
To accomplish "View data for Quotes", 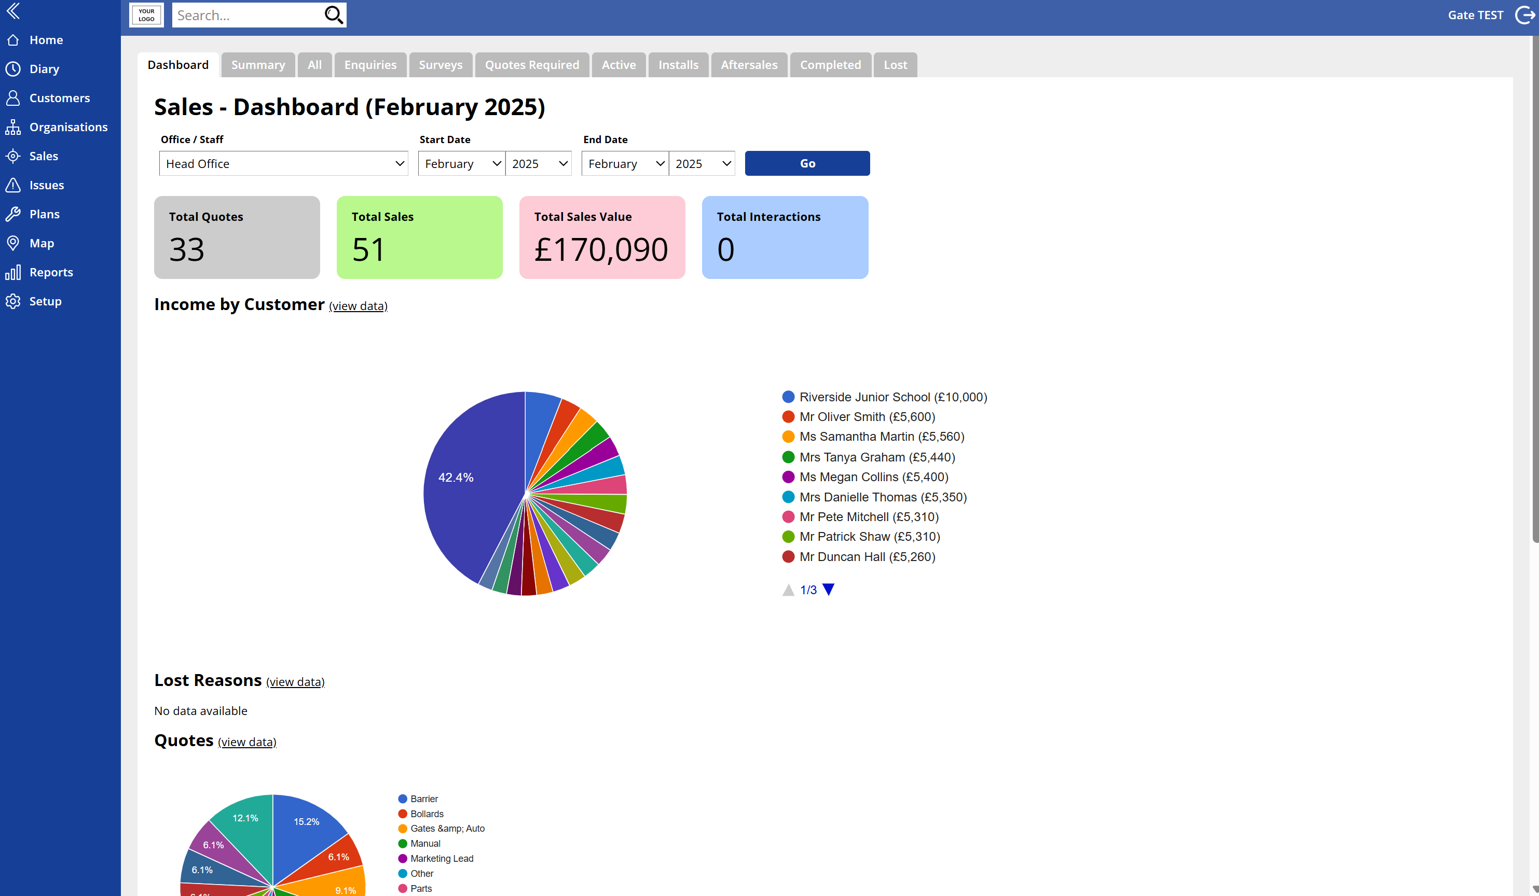I will tap(248, 741).
